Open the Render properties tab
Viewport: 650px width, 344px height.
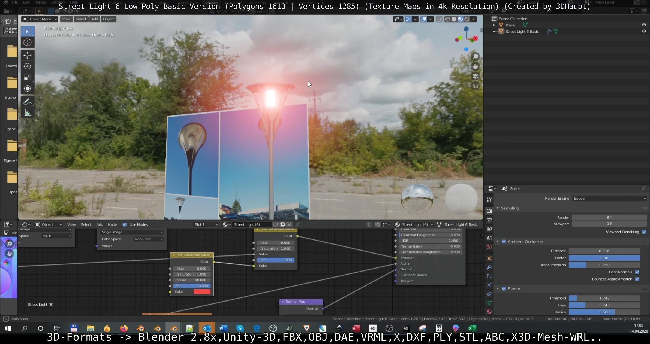tap(489, 211)
